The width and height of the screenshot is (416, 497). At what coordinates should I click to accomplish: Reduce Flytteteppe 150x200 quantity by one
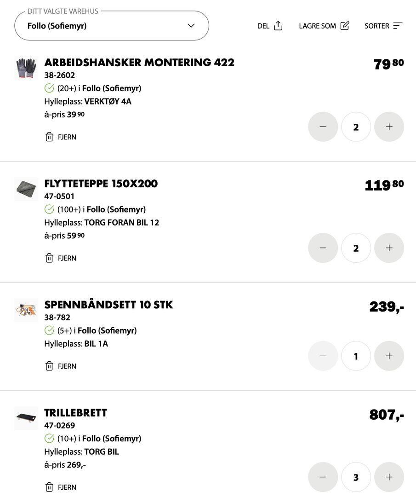tap(323, 248)
